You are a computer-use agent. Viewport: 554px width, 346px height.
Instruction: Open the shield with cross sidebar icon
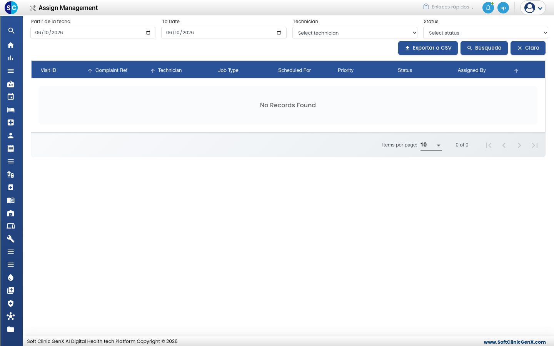[x=11, y=304]
